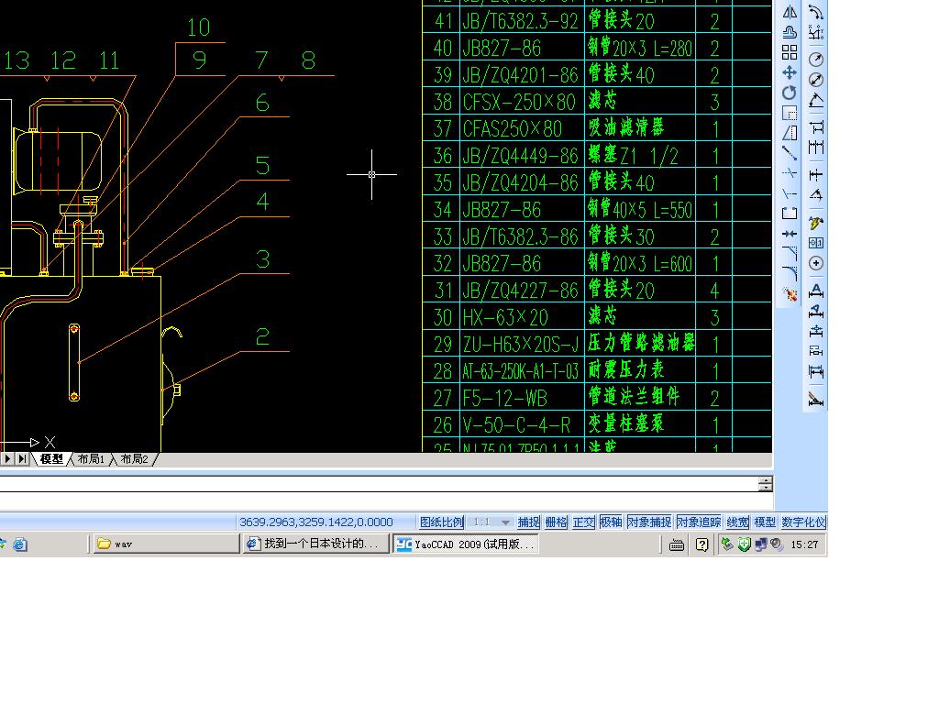Select the Center Mark tool icon
The image size is (939, 704).
point(815,263)
